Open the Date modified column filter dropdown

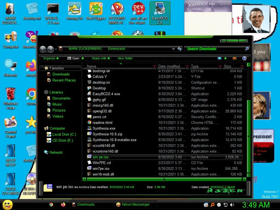click(187, 66)
